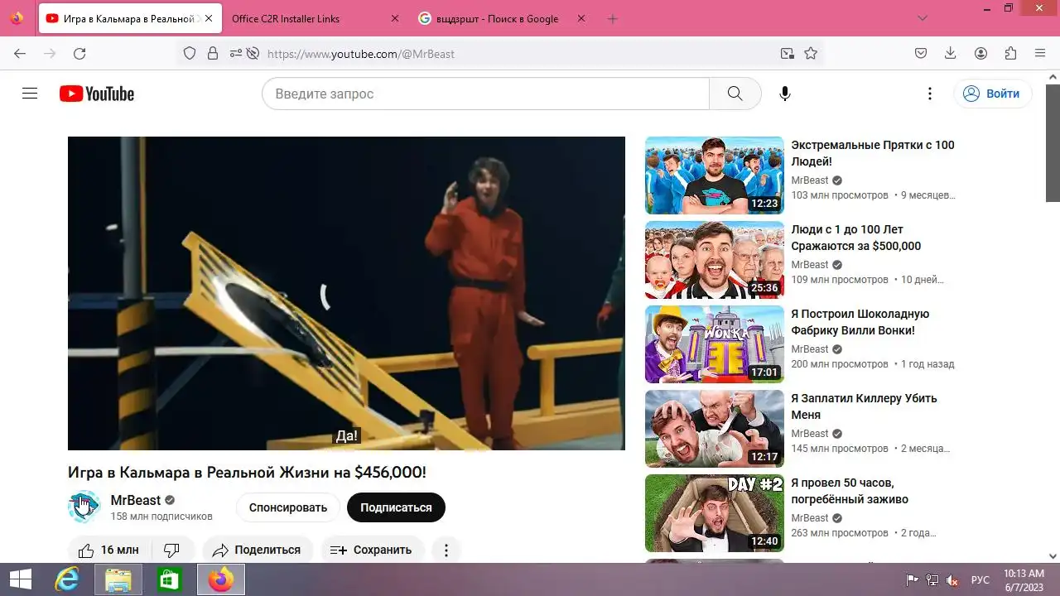The image size is (1060, 596).
Task: Open YouTube settings three-dot menu
Action: [x=930, y=94]
